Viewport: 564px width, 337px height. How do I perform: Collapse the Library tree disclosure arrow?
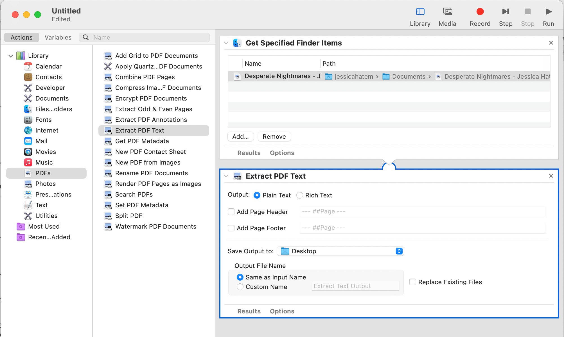(x=11, y=56)
